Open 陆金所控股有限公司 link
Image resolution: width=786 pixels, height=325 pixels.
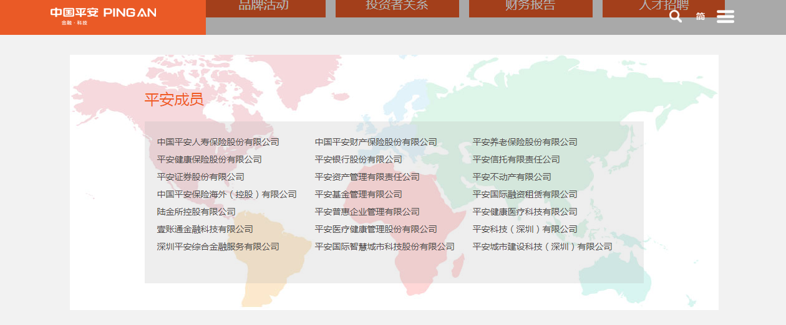(196, 212)
